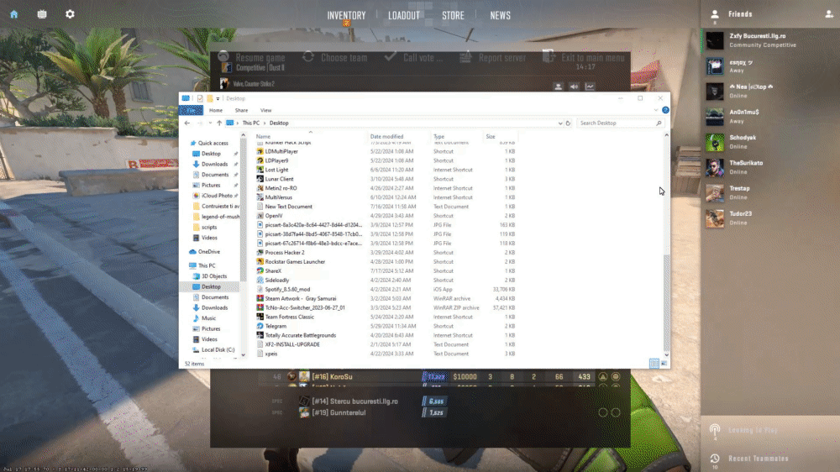
Task: Open the Share ribbon tab
Action: coord(241,110)
